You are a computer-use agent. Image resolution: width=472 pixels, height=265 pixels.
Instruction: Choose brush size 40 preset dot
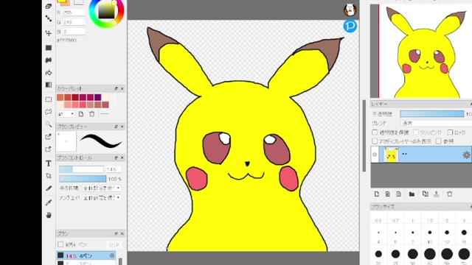(x=430, y=254)
